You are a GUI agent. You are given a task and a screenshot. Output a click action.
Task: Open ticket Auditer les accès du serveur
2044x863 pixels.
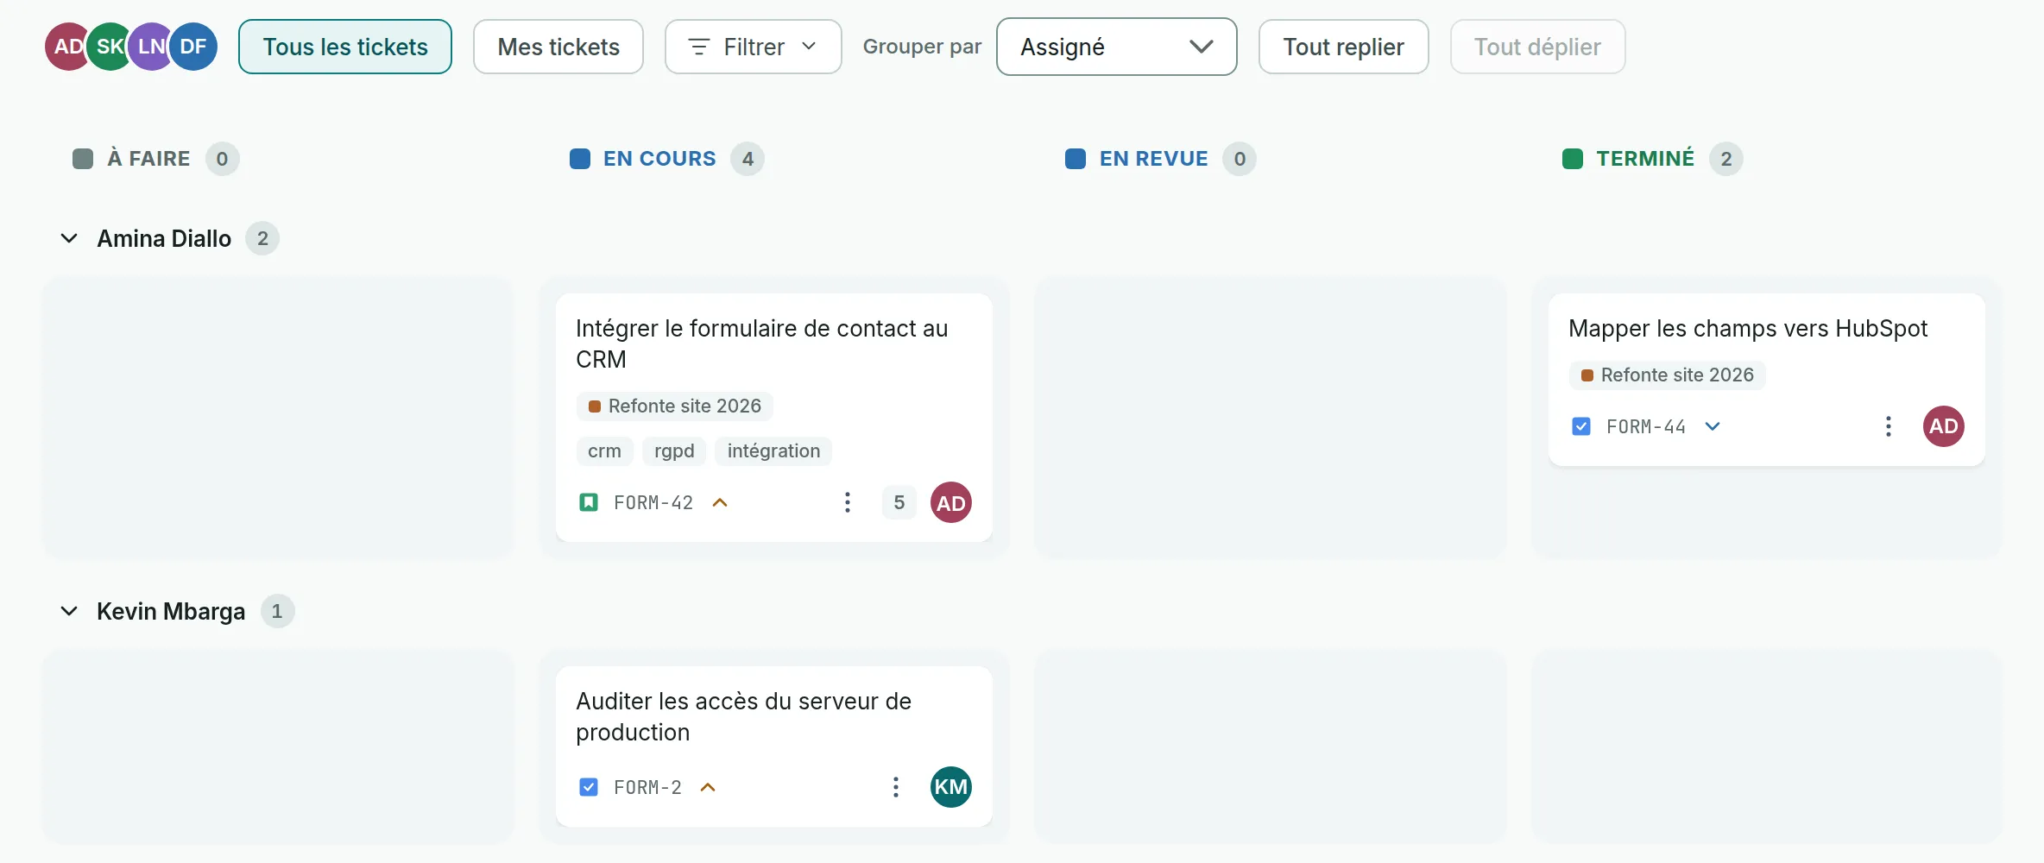click(744, 716)
